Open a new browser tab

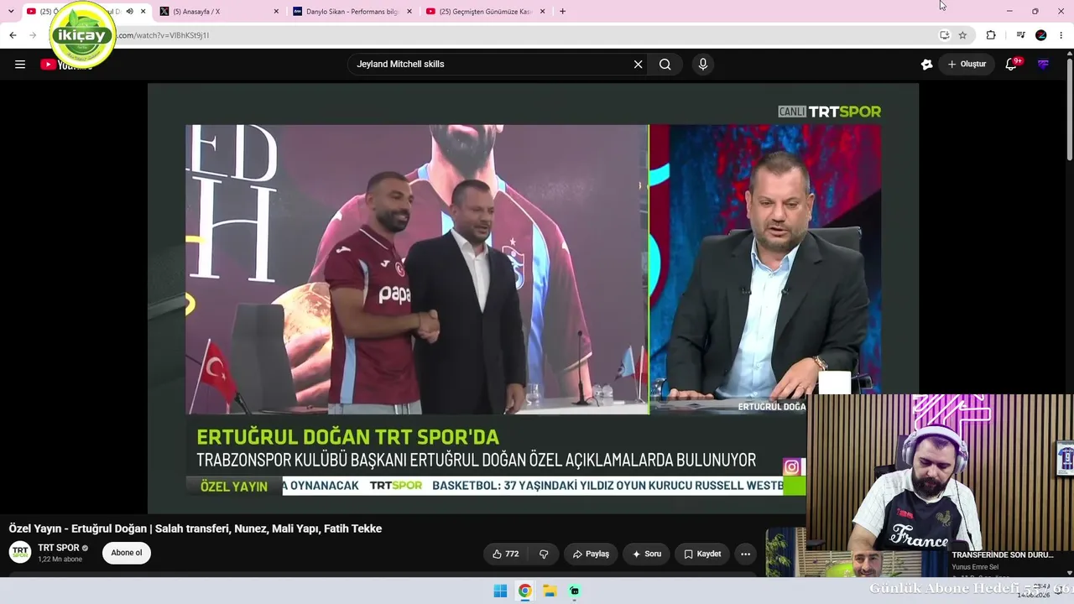(562, 12)
